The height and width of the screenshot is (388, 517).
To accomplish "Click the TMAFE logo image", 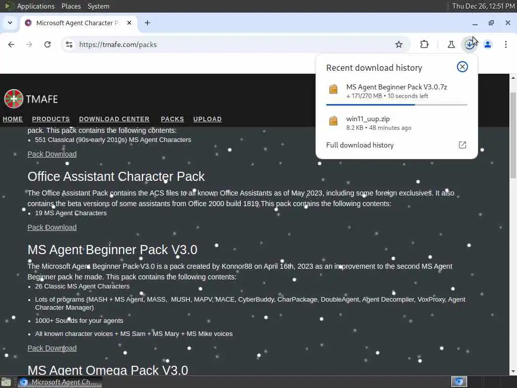I will point(14,99).
